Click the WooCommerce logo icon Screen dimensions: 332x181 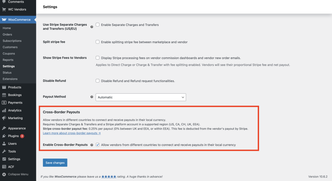(x=4, y=20)
